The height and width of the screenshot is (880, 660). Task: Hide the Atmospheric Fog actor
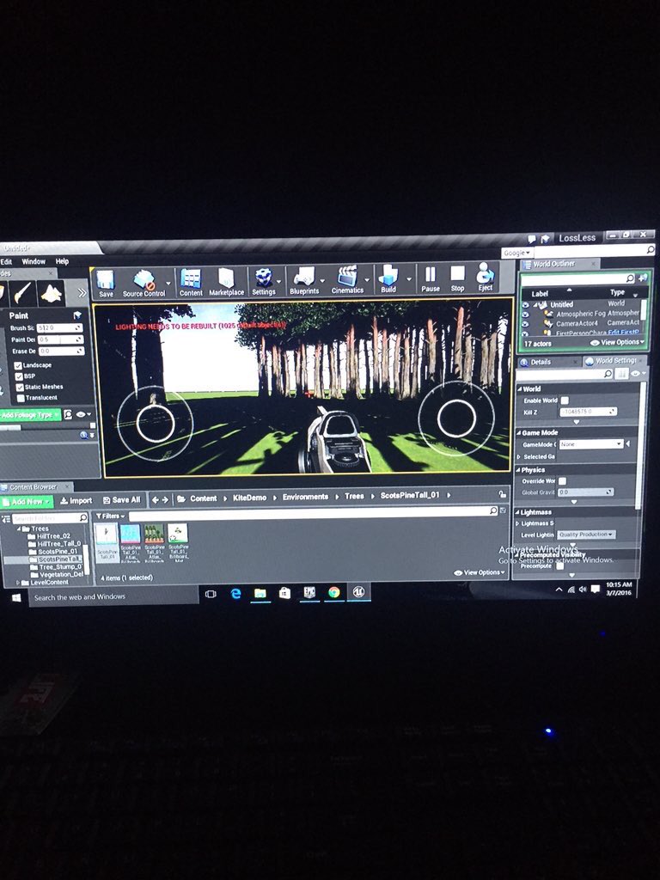[525, 315]
